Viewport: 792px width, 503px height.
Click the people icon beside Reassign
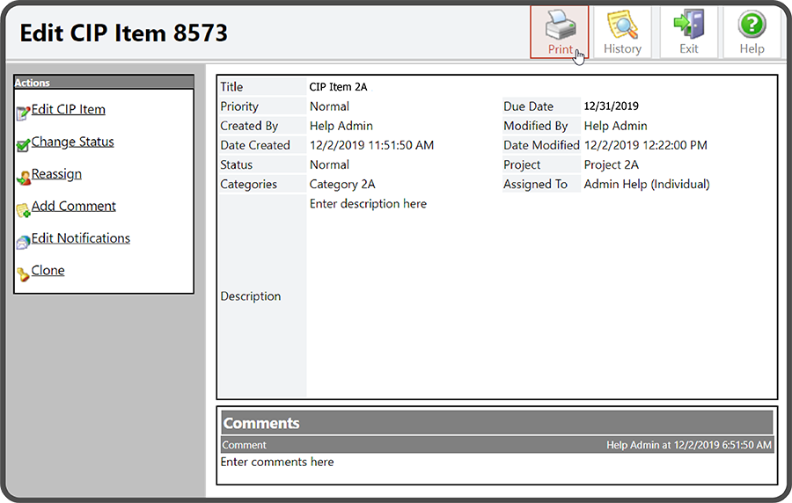point(23,177)
